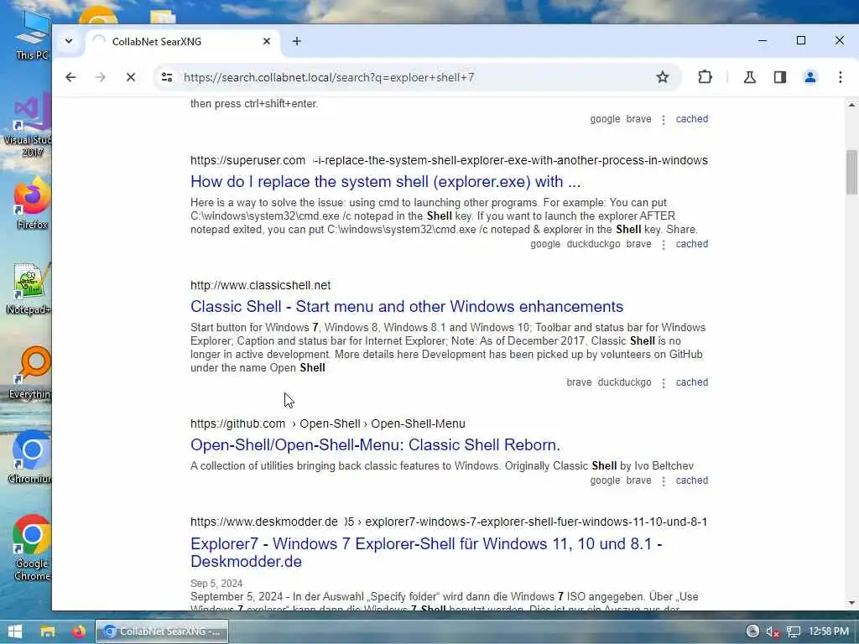
Task: Select the CollabNet SearXNG taskbar button
Action: point(162,631)
